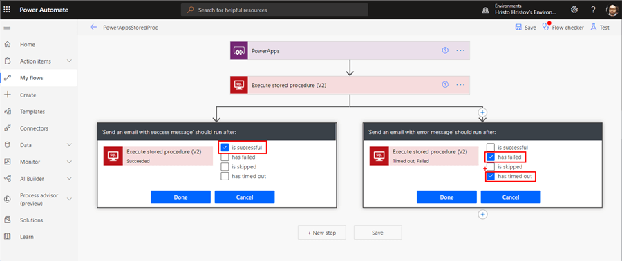The width and height of the screenshot is (622, 261).
Task: Click Done in the success message panel
Action: tap(180, 197)
